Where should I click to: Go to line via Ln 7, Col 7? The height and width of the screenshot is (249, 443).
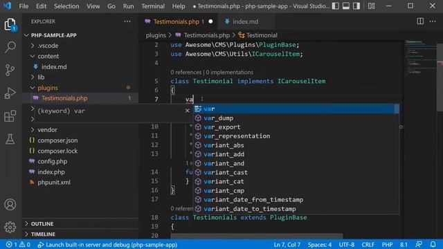[287, 244]
